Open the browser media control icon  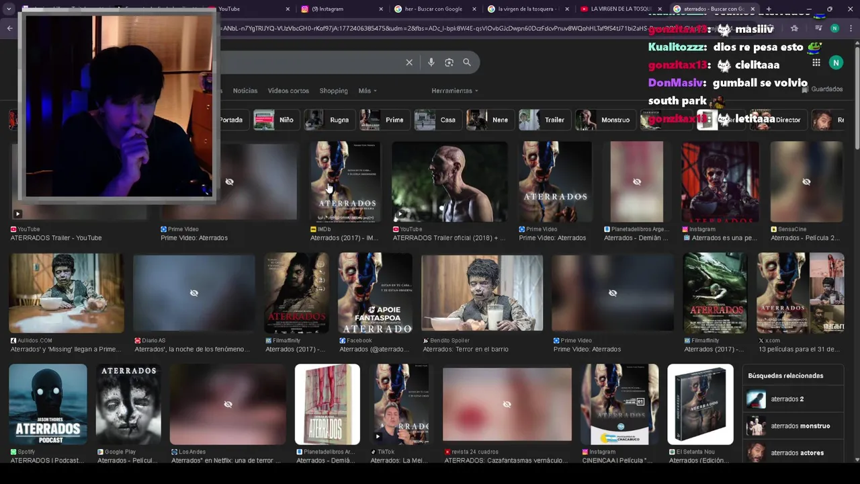818,28
